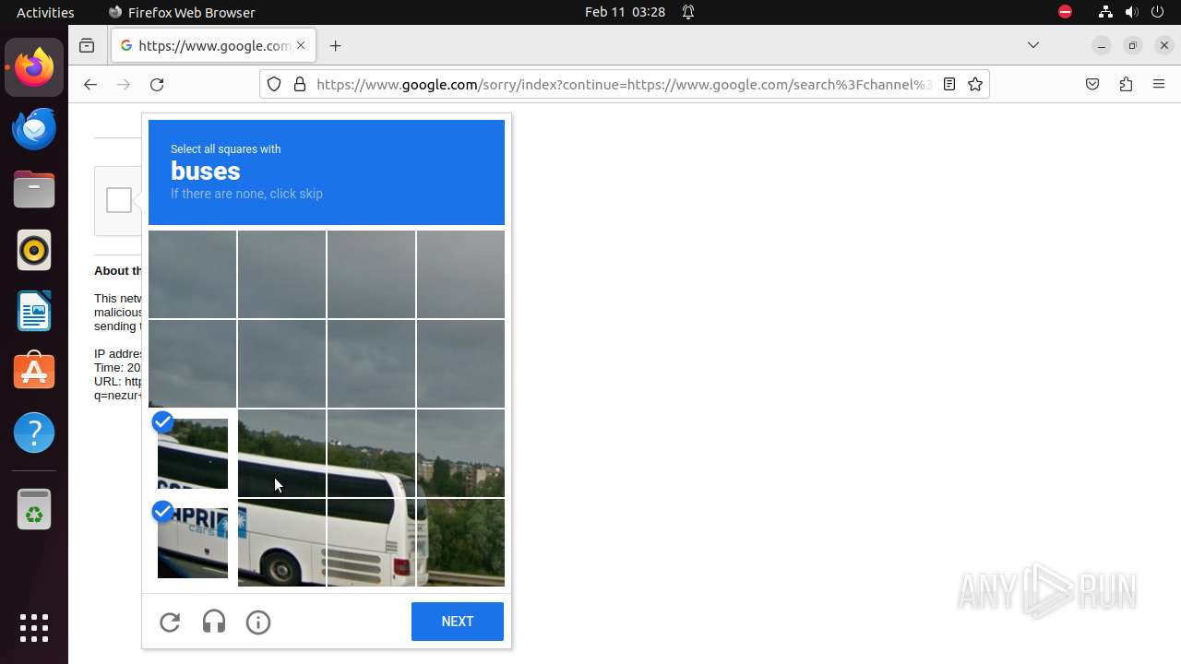Open the clock and calendar menu
This screenshot has width=1181, height=664.
coord(625,12)
